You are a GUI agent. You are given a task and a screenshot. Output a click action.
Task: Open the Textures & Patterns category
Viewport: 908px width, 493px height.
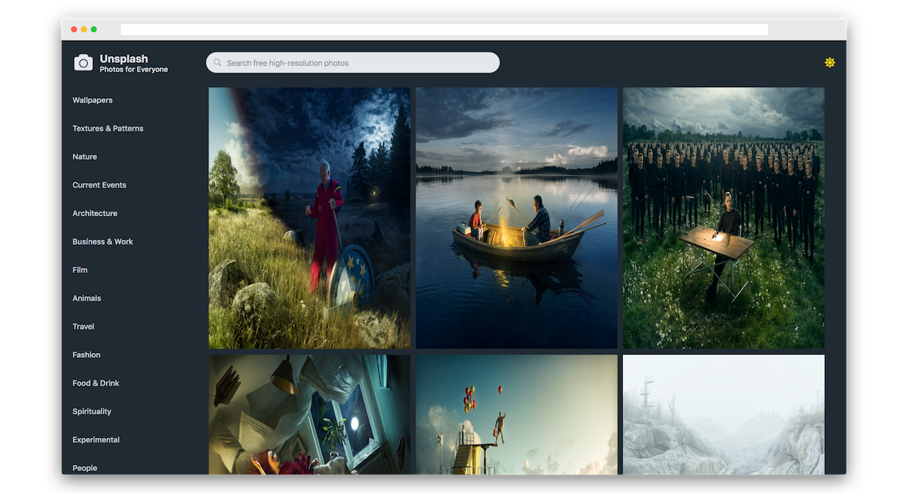click(108, 129)
